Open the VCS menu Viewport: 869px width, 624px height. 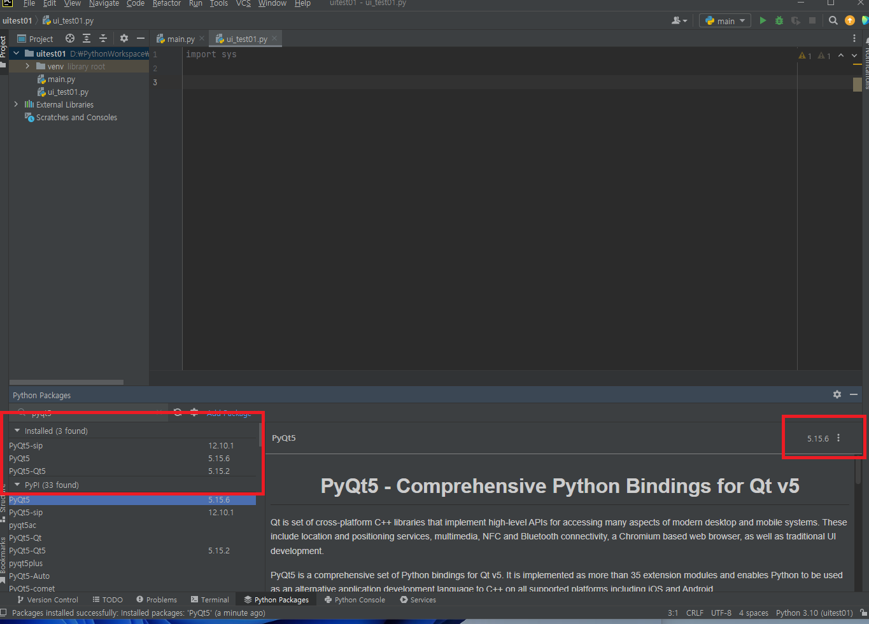coord(243,4)
